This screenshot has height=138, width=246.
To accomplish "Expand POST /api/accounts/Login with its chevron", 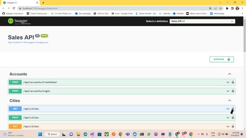I will tap(228, 91).
